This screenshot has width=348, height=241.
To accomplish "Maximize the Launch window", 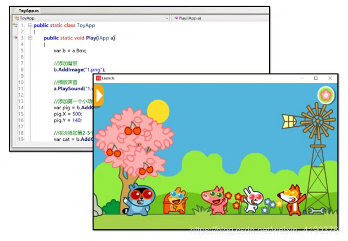I will [x=316, y=78].
